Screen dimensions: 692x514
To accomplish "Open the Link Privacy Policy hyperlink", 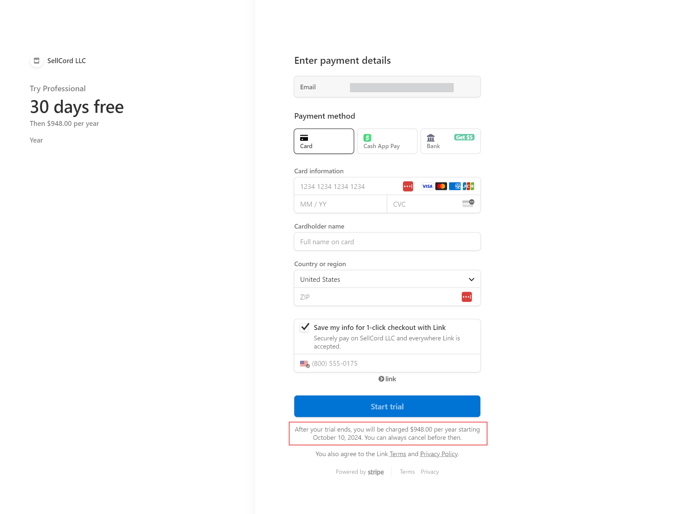I will pos(439,454).
